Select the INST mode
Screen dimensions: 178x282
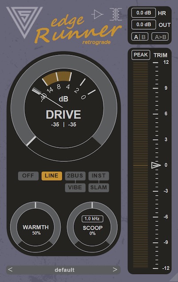point(99,176)
